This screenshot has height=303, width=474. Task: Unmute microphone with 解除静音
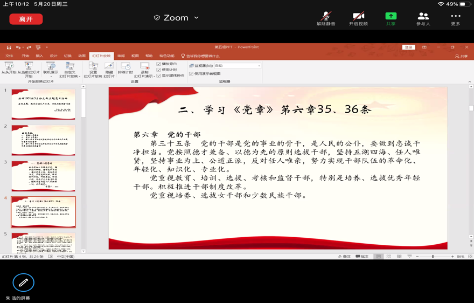click(326, 16)
